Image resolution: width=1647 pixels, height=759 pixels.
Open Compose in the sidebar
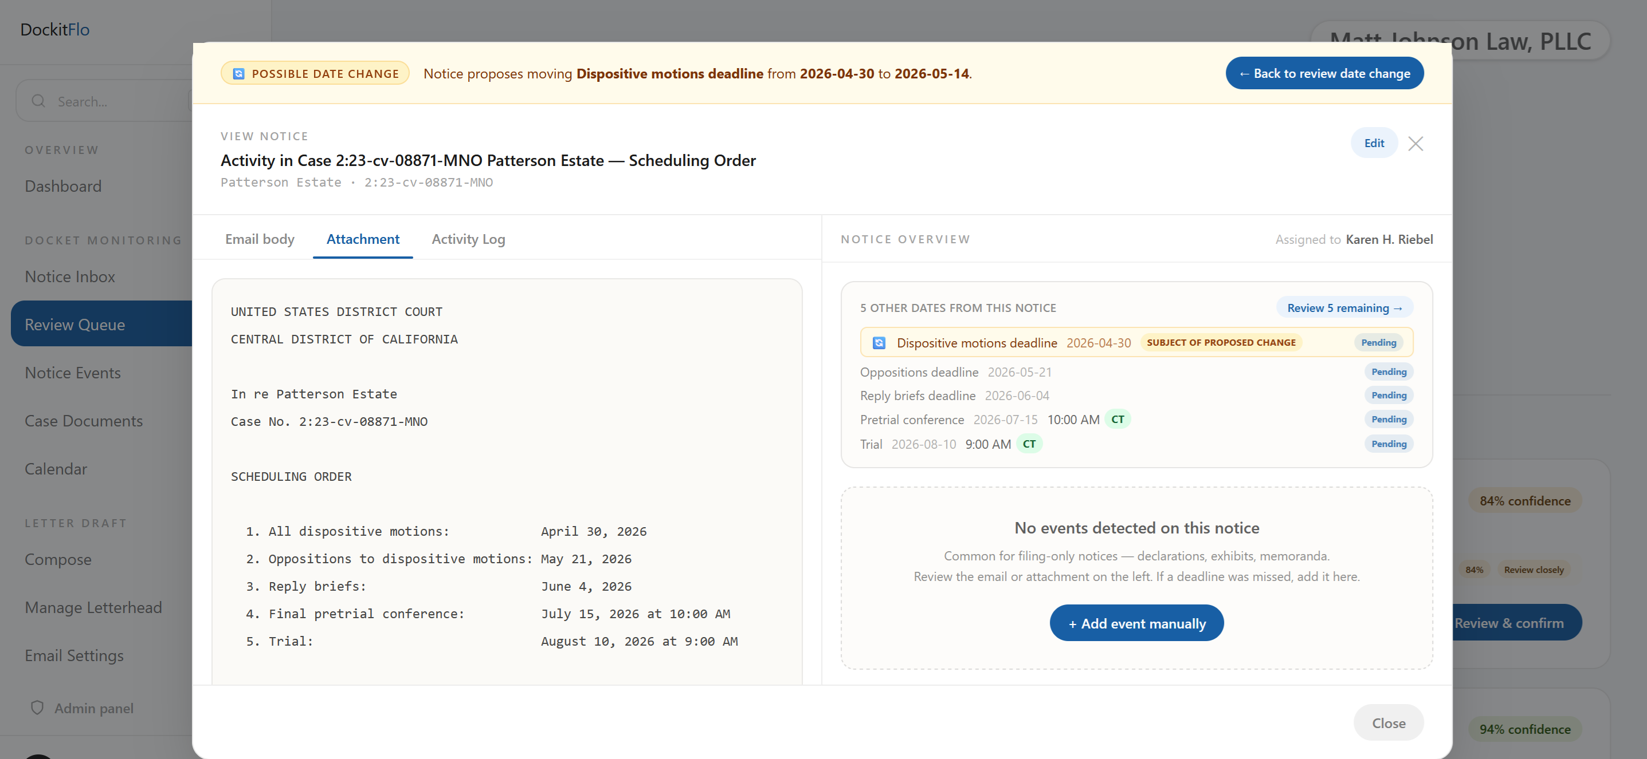(58, 559)
